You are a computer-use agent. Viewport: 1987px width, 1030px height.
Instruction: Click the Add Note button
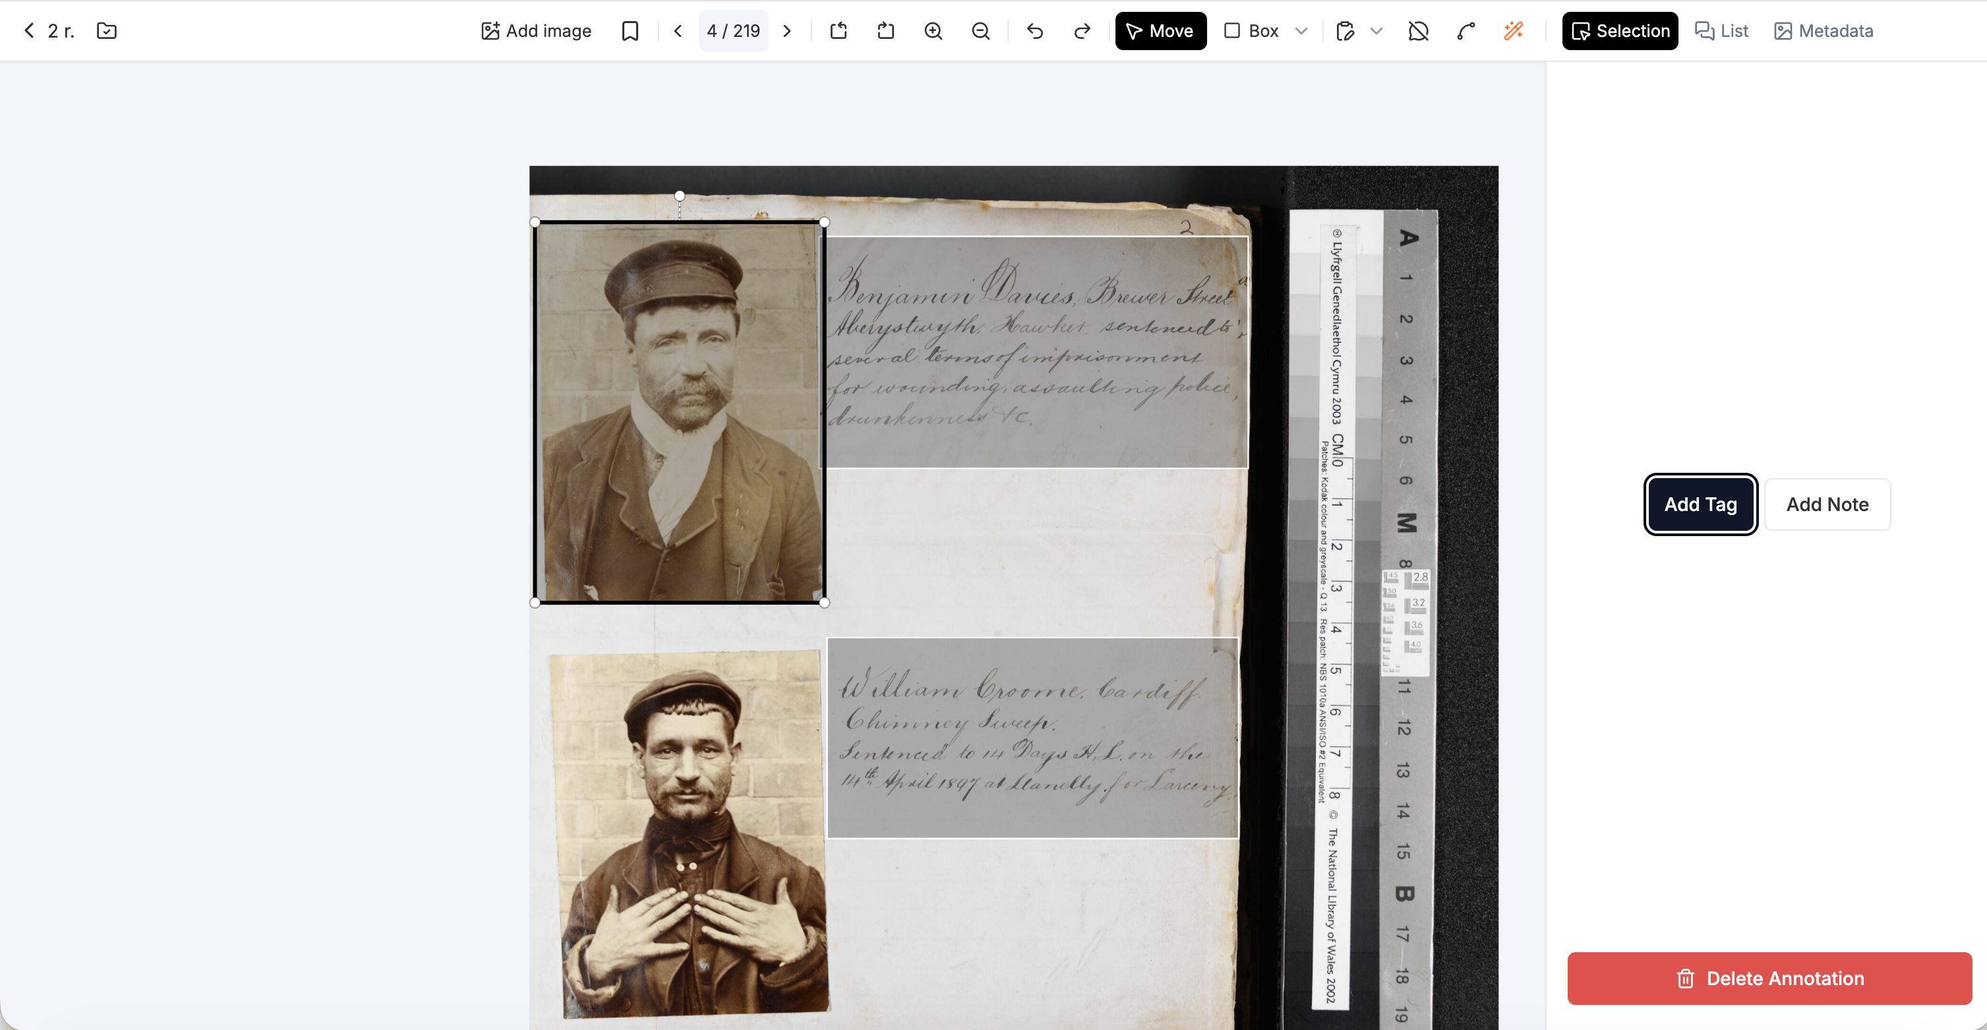[1827, 504]
